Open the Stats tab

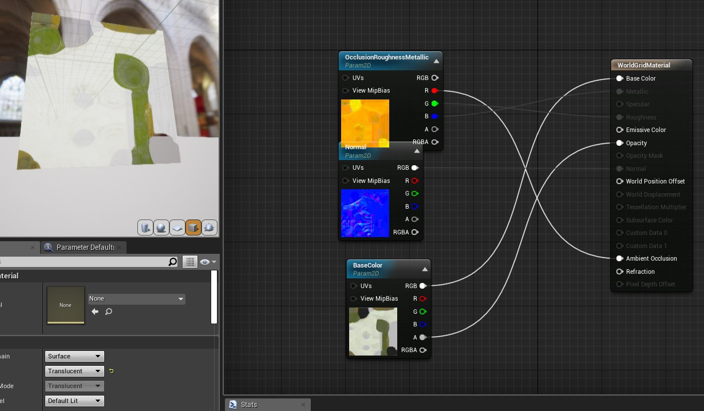click(x=248, y=405)
